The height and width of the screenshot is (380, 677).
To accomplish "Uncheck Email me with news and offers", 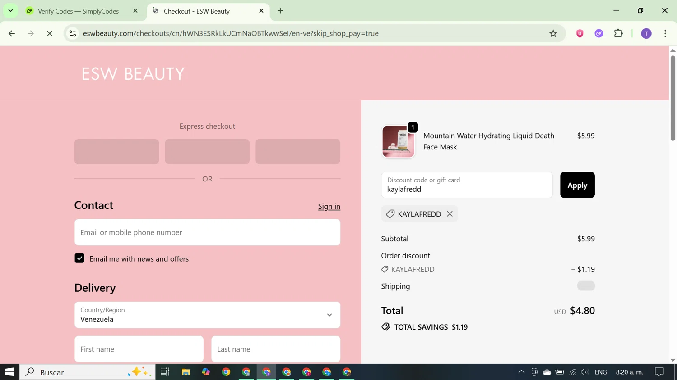I will (x=79, y=258).
